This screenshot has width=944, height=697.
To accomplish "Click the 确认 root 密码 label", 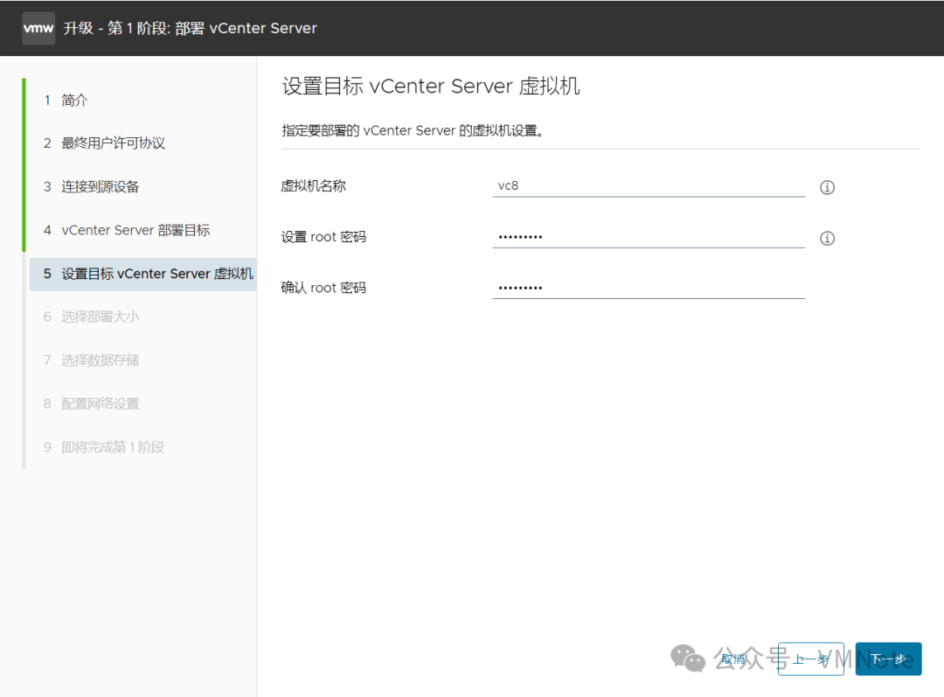I will coord(323,288).
